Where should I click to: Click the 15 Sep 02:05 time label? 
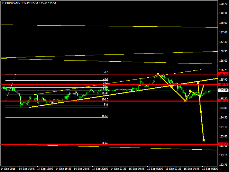coord(155,169)
